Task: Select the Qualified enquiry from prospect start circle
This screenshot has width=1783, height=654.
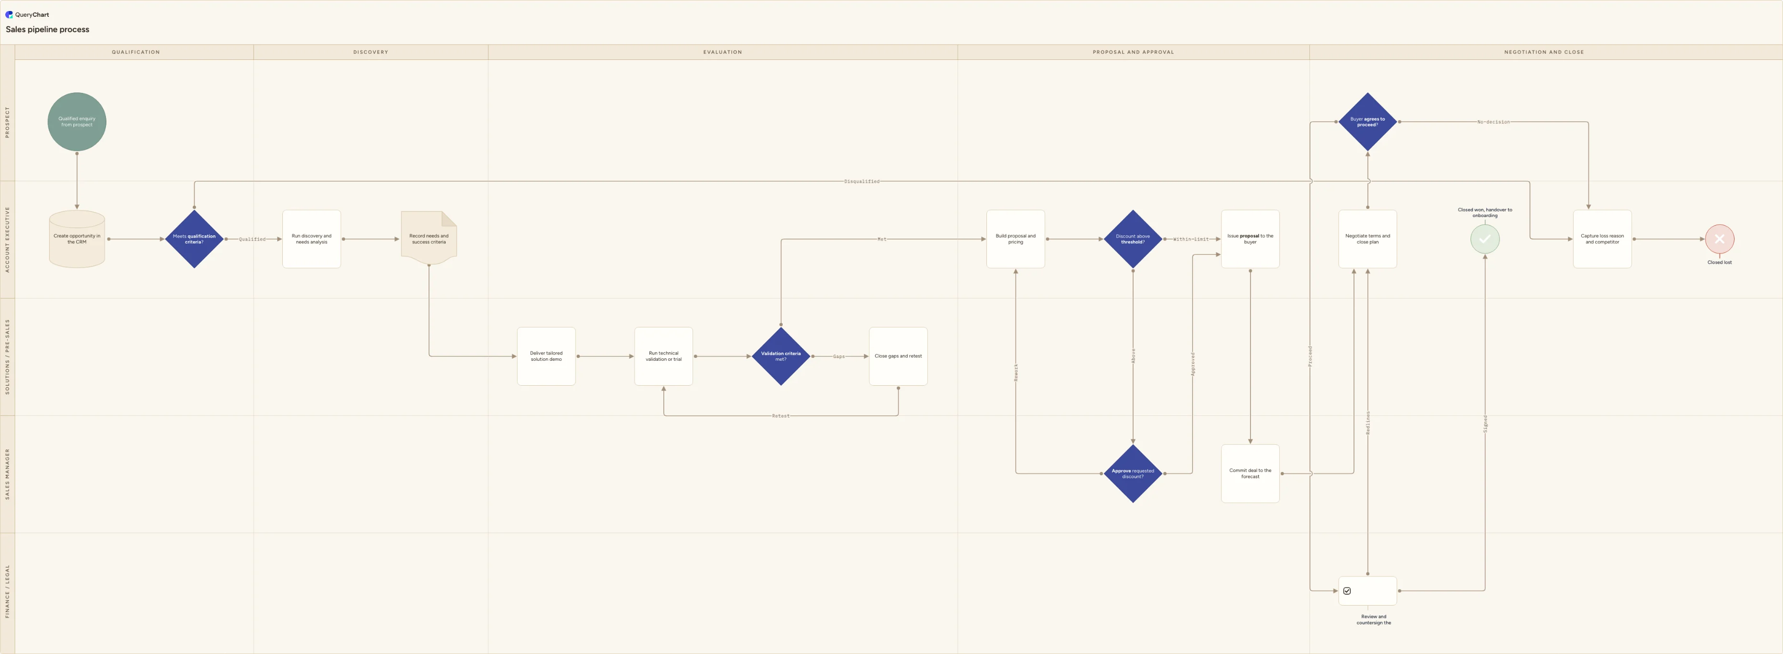Action: tap(77, 122)
